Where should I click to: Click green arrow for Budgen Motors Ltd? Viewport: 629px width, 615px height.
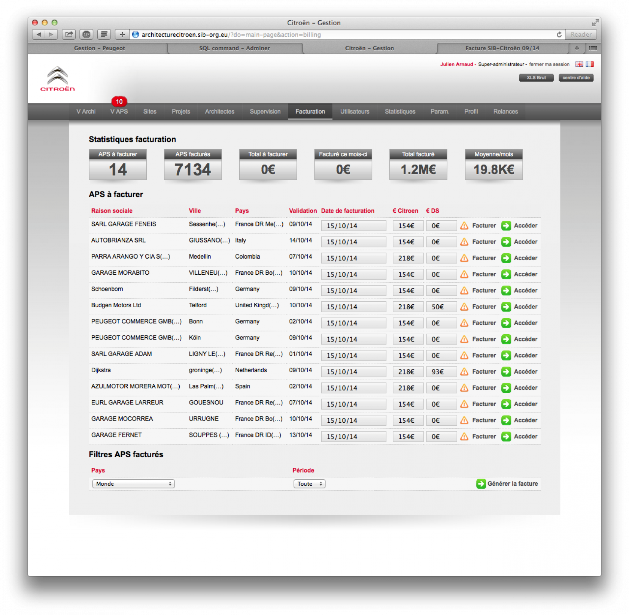click(x=506, y=307)
